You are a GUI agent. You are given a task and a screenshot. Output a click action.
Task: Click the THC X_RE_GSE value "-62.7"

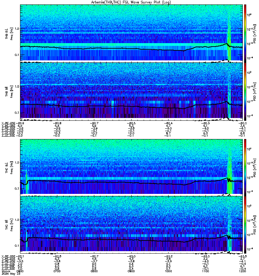coord(94,256)
